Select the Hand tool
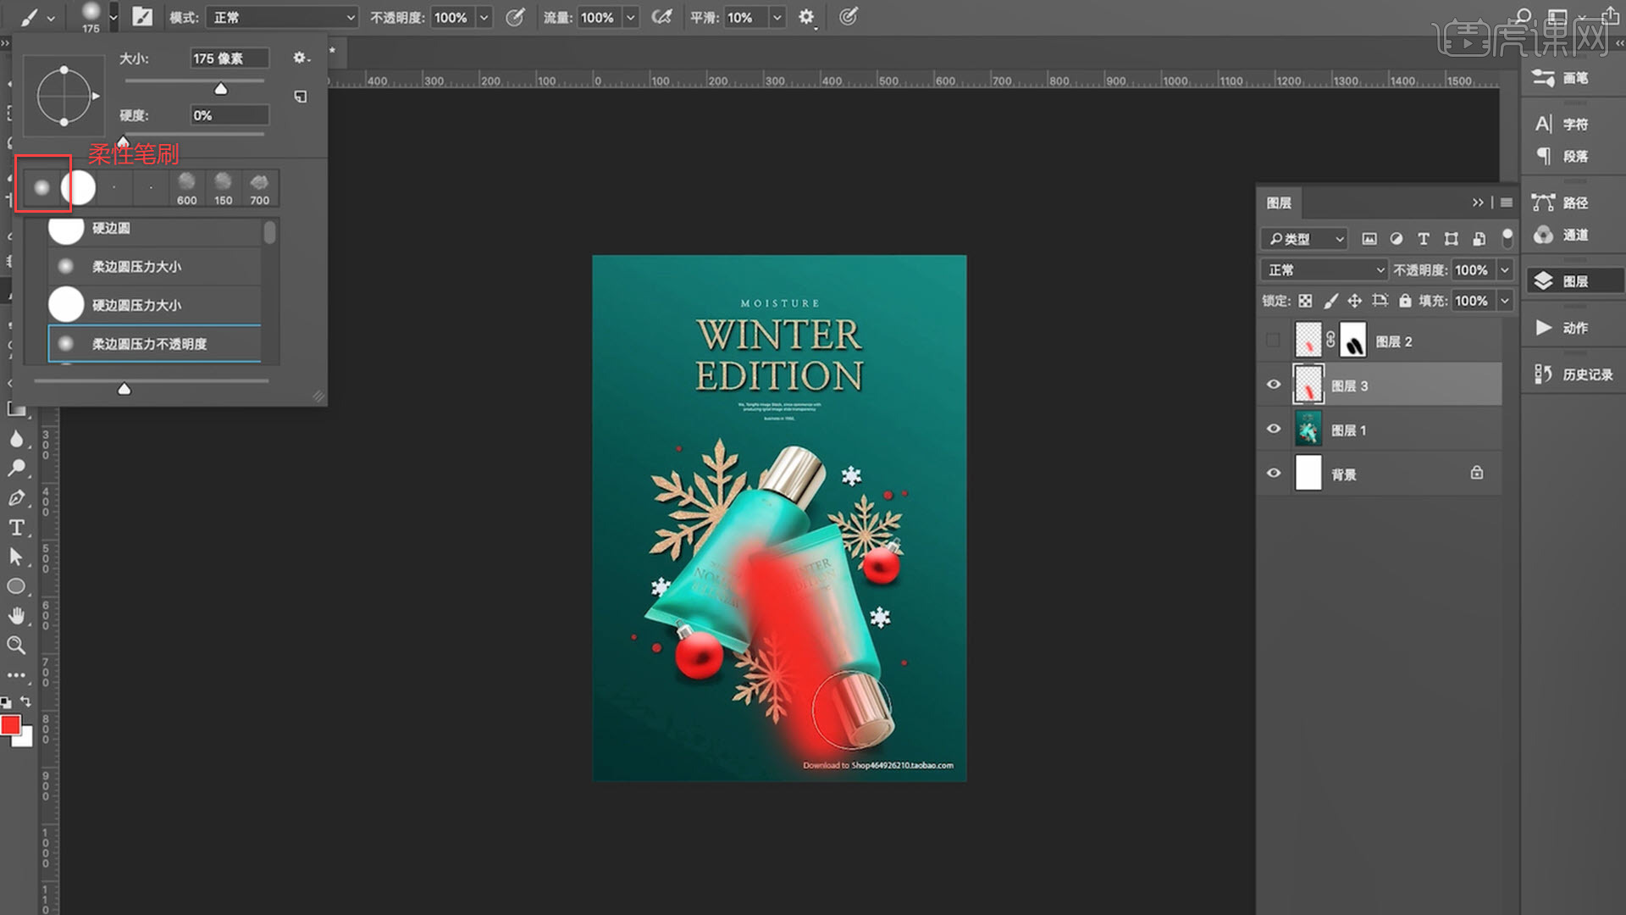1626x915 pixels. coord(16,616)
